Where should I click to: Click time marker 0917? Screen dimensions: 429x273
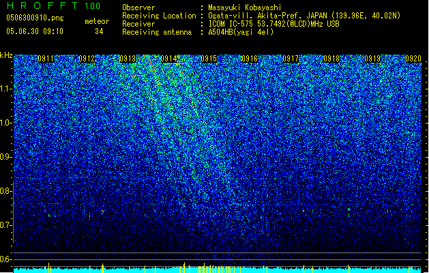[x=291, y=59]
